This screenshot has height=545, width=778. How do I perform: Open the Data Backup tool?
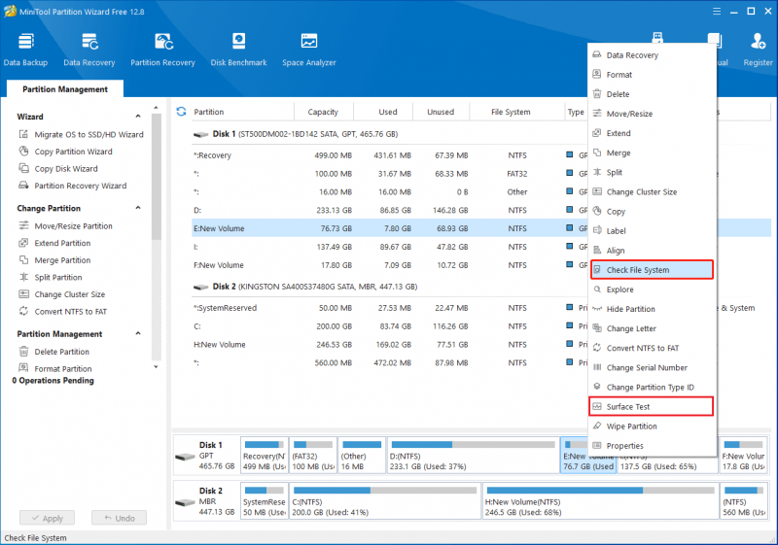coord(25,50)
